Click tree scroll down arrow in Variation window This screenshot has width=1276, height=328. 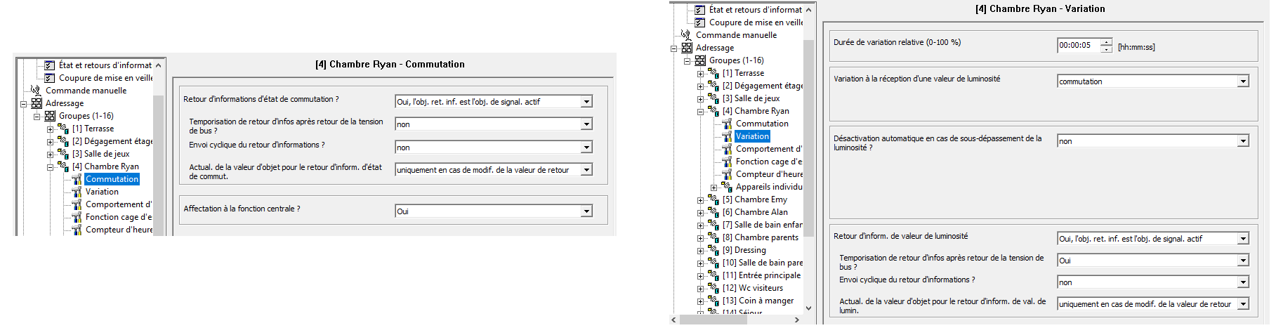tap(808, 308)
